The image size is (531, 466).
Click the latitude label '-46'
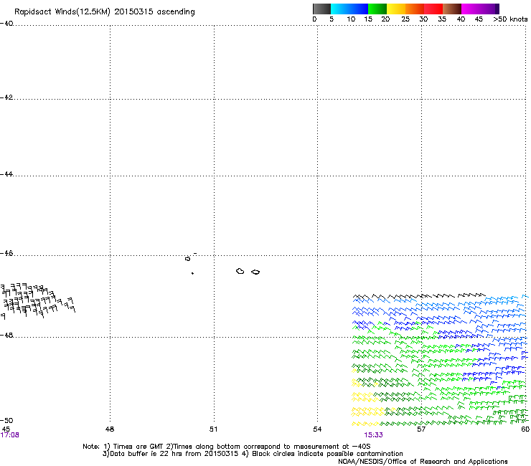click(x=6, y=254)
